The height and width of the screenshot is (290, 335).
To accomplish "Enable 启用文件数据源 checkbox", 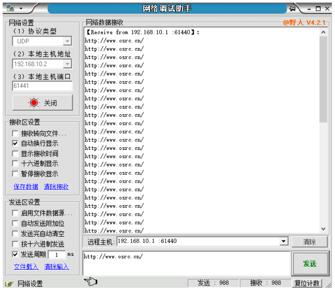I will click(15, 213).
